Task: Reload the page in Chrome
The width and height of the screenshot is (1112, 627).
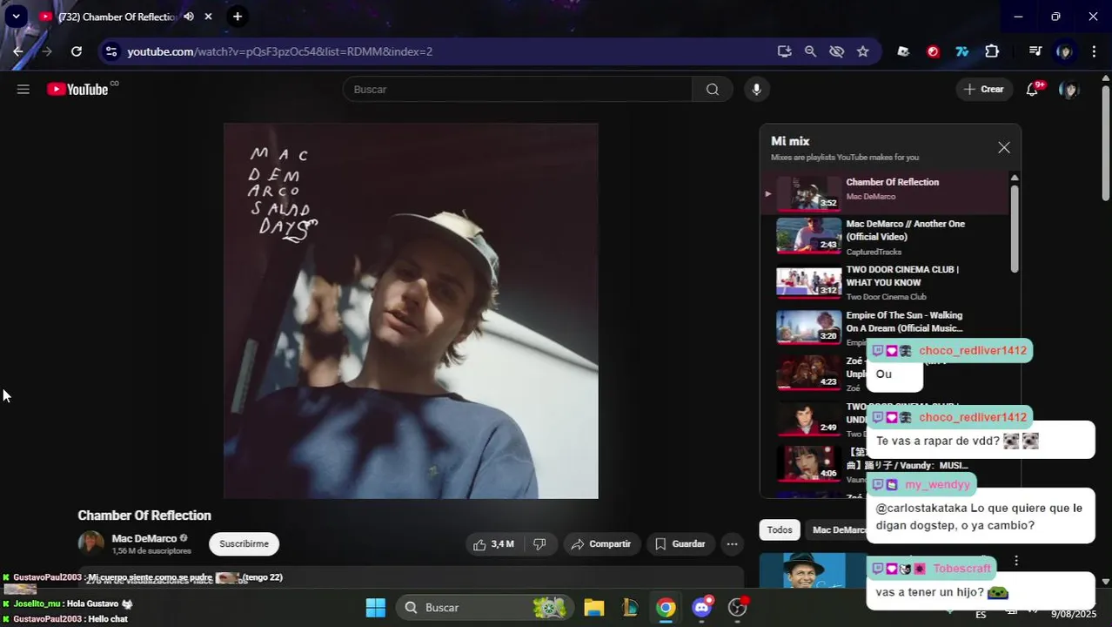Action: [x=77, y=51]
